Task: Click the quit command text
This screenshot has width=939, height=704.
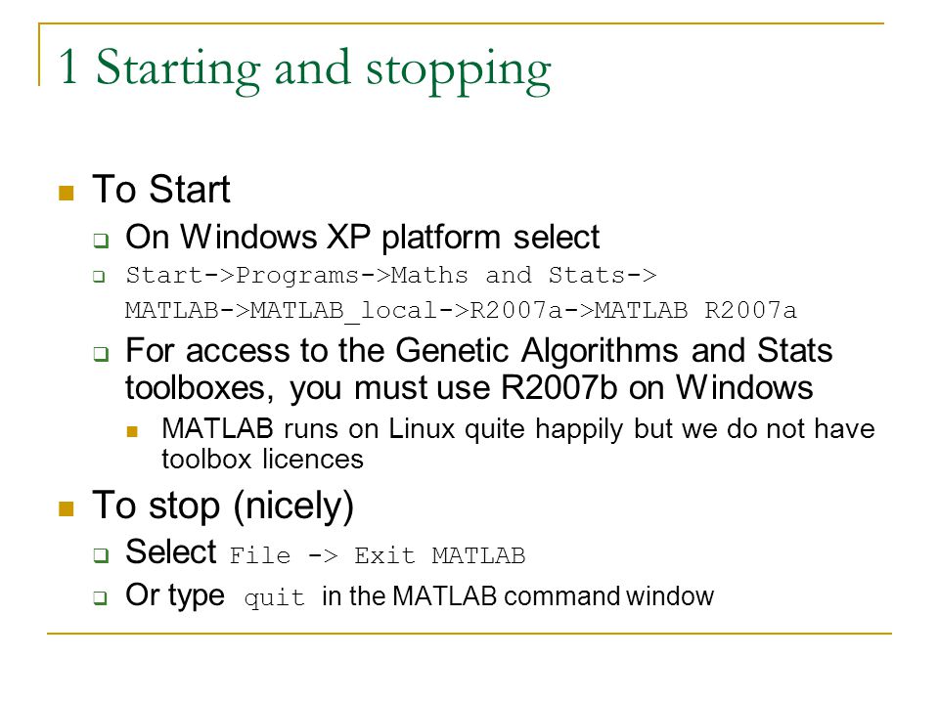Action: (274, 597)
